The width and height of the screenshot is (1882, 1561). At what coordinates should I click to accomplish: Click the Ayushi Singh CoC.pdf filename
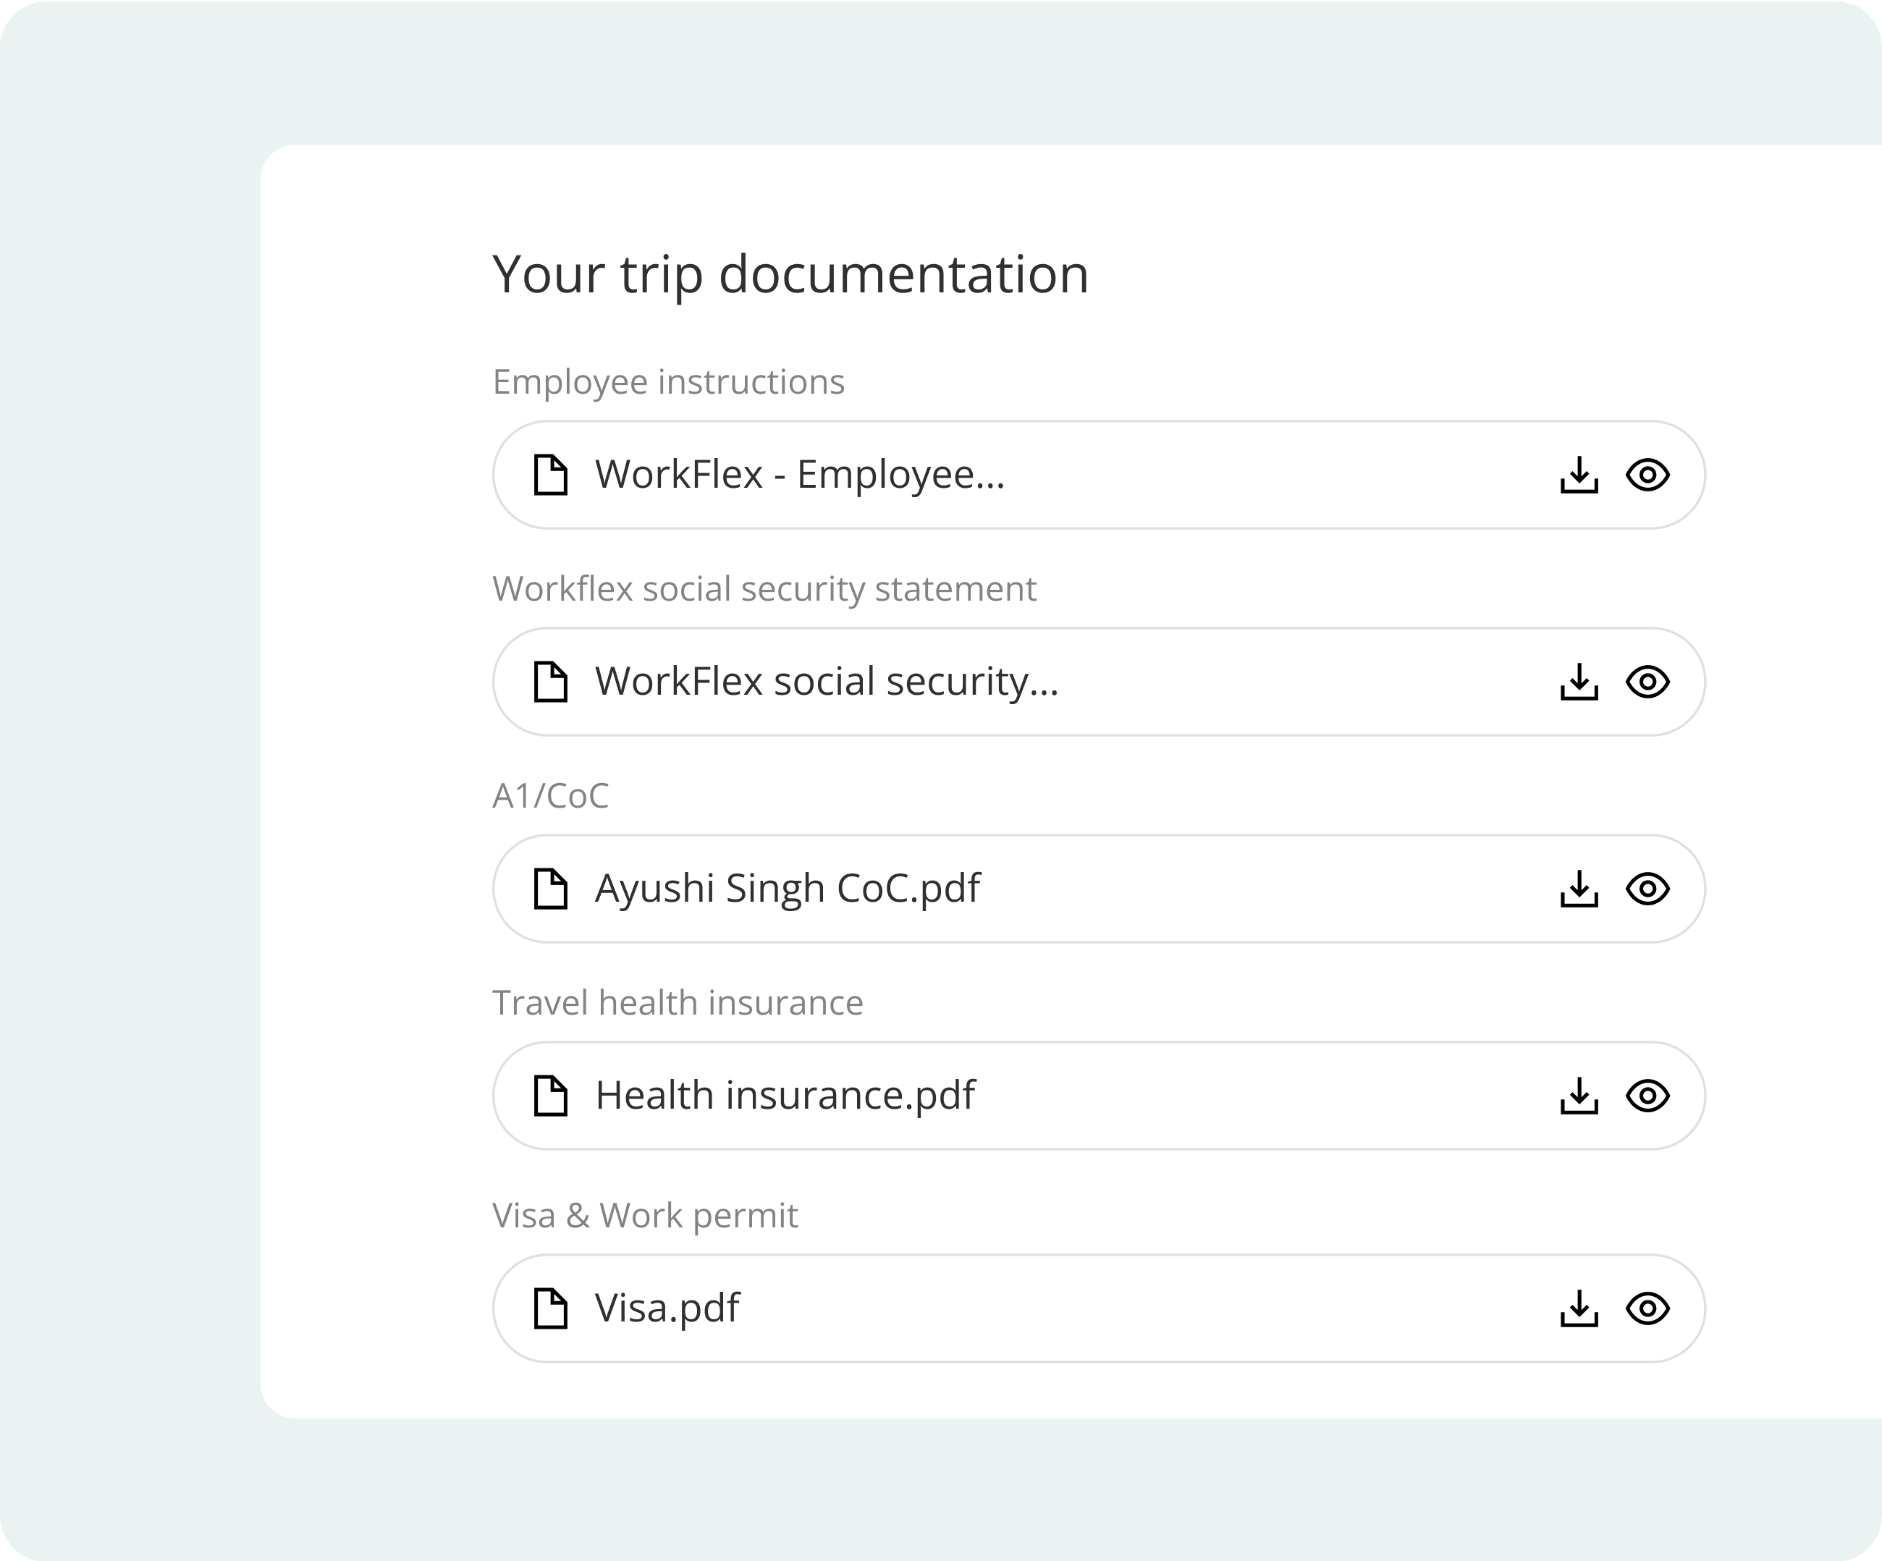(788, 889)
